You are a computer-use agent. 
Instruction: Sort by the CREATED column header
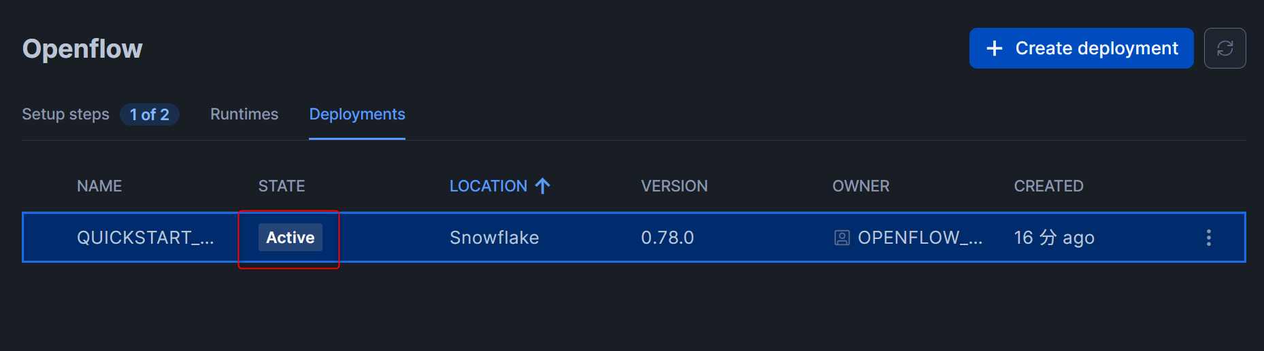(x=1048, y=186)
